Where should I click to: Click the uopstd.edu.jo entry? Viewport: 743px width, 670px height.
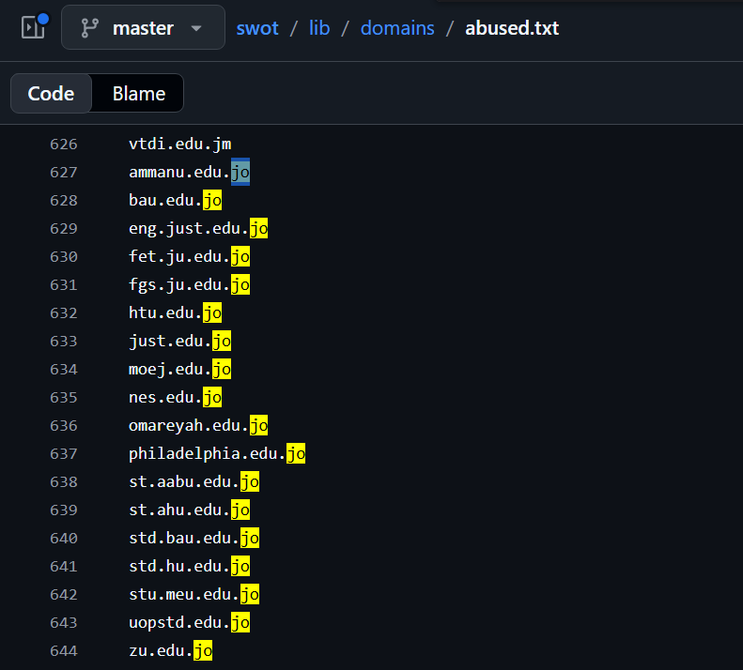click(189, 623)
